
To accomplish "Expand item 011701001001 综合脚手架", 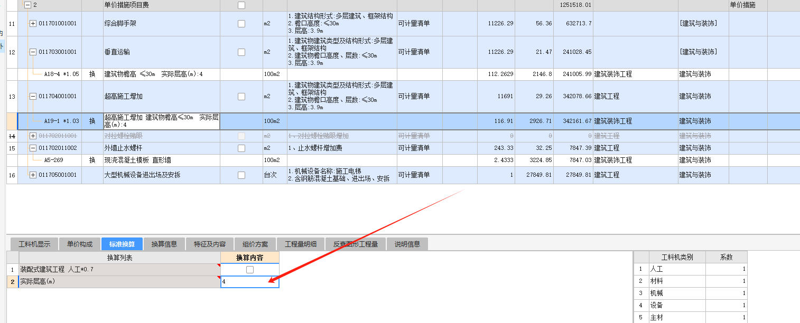I will 33,24.
